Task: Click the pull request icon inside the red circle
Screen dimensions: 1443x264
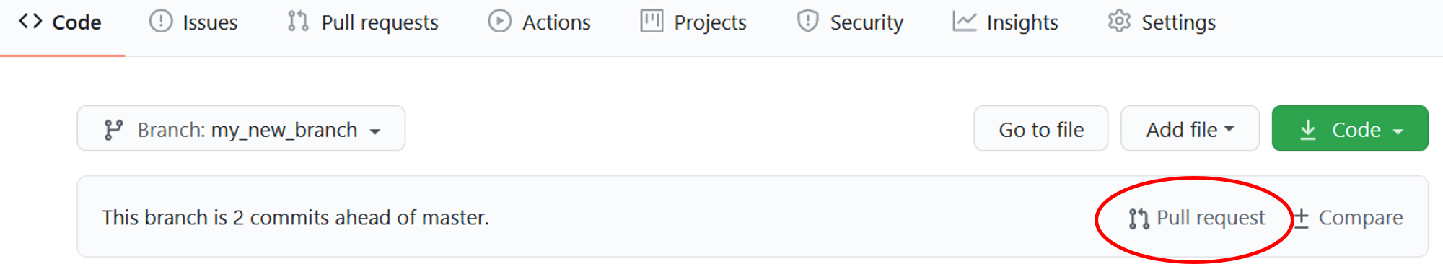Action: (x=1139, y=219)
